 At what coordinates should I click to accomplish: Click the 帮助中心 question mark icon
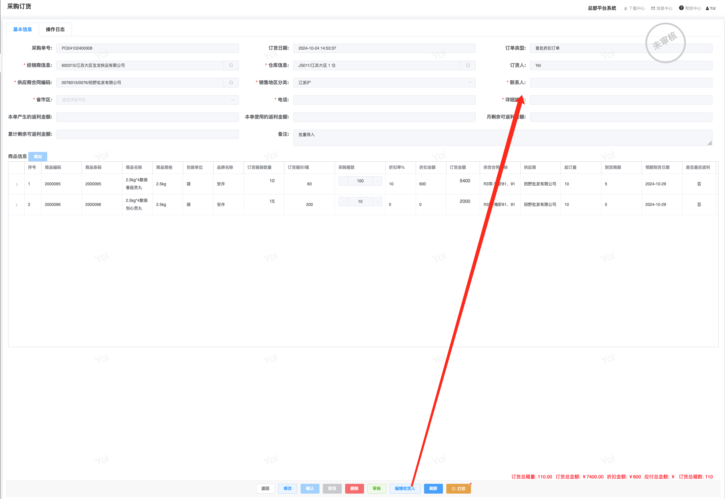(681, 8)
